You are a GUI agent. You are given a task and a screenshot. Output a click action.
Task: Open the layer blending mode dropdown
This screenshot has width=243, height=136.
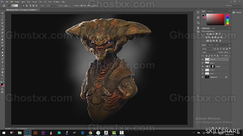(209, 52)
